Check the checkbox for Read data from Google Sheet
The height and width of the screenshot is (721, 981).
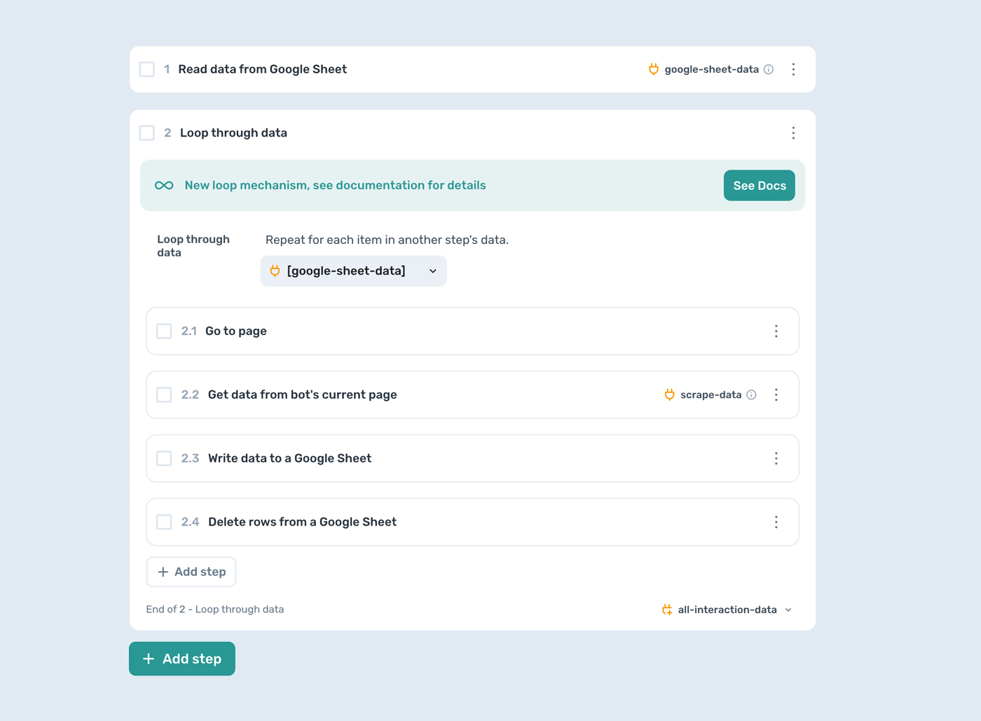click(146, 69)
